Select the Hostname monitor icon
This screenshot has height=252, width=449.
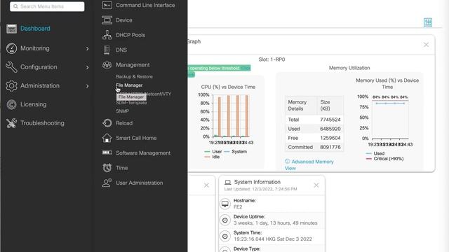(x=225, y=204)
